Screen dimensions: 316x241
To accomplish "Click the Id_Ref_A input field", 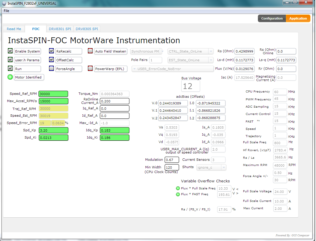I will point(114,116).
